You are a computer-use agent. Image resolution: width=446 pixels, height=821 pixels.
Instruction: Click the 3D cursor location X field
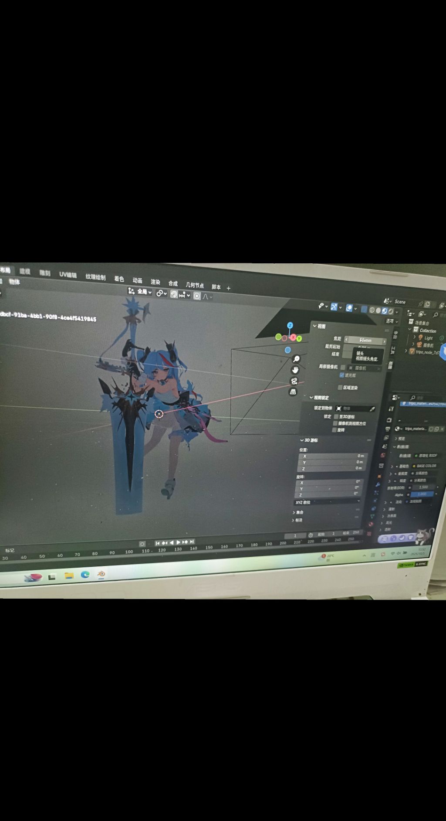click(332, 456)
